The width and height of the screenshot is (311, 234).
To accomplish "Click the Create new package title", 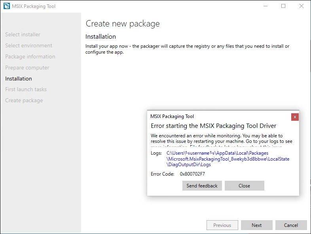I will [x=123, y=24].
